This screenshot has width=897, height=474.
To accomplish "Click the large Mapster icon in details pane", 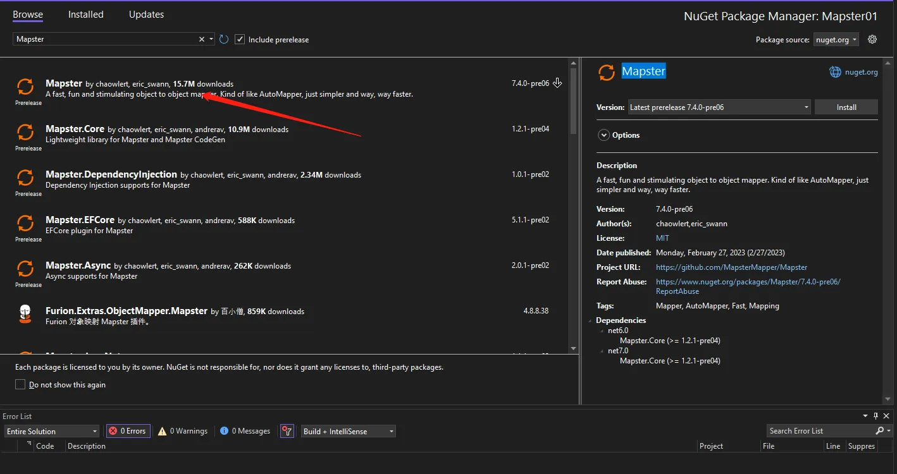I will point(607,73).
